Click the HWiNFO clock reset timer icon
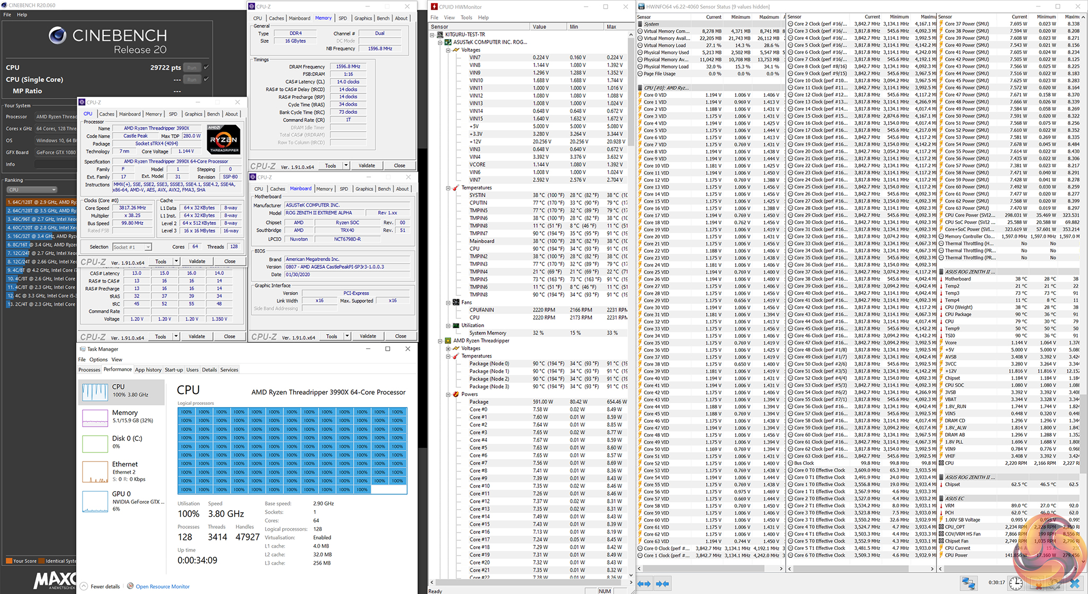This screenshot has width=1088, height=594. pos(1016,583)
